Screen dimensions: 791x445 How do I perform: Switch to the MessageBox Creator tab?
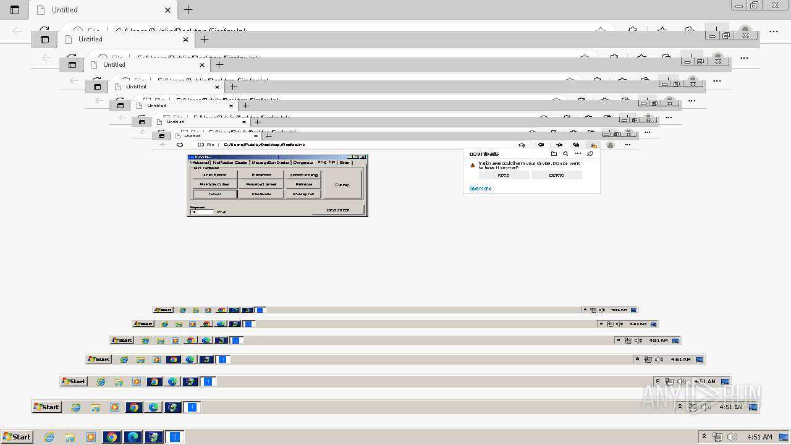271,163
